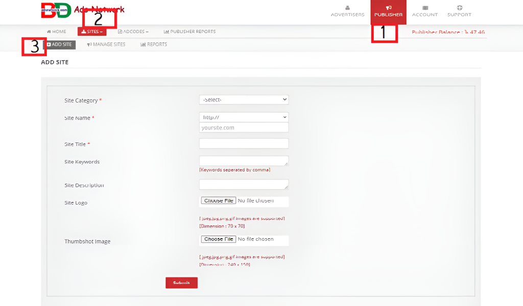
Task: Open the Reports sub-tab
Action: pyautogui.click(x=154, y=44)
